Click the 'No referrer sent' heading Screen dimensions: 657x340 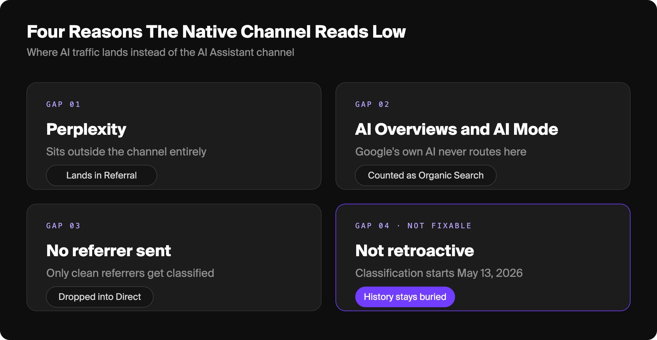(x=109, y=251)
